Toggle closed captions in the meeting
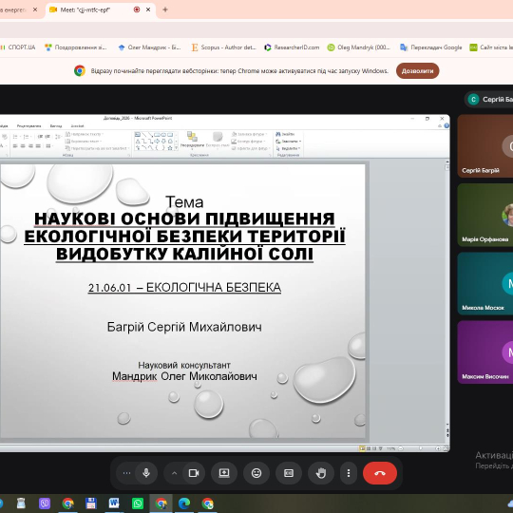Image resolution: width=513 pixels, height=513 pixels. coord(288,473)
